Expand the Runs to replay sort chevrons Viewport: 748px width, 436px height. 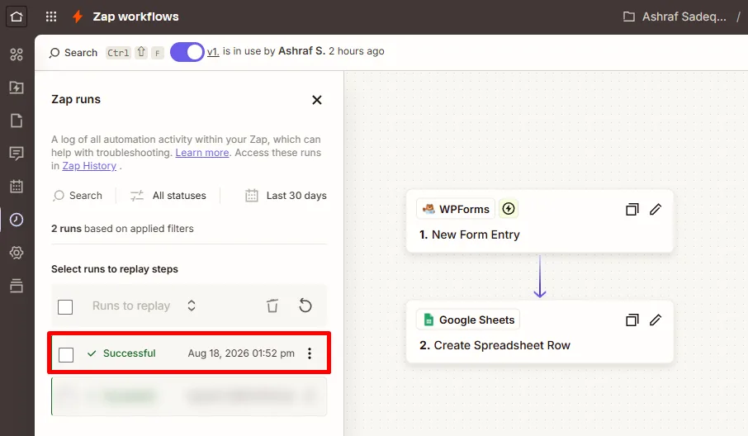point(192,306)
